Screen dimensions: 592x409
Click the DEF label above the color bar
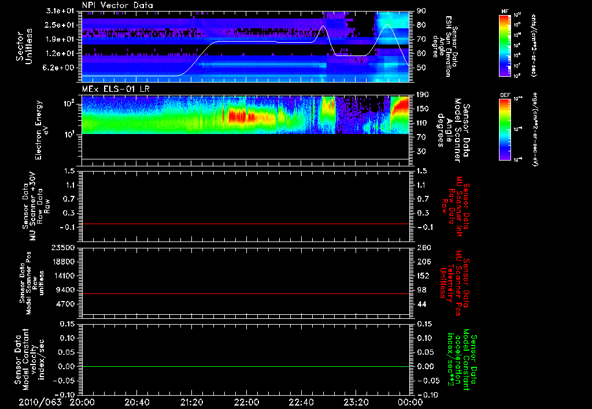pyautogui.click(x=505, y=95)
